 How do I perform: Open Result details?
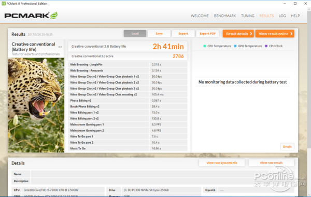(238, 34)
